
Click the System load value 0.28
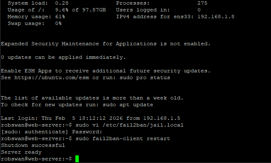coord(62,3)
